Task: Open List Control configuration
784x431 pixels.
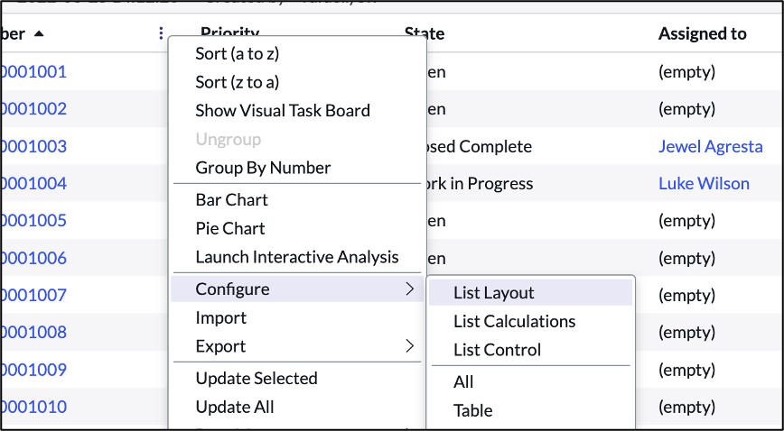Action: 497,350
